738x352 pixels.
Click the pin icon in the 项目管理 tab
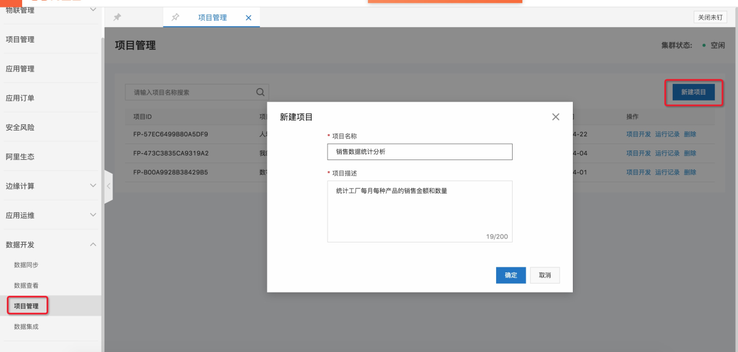tap(176, 18)
